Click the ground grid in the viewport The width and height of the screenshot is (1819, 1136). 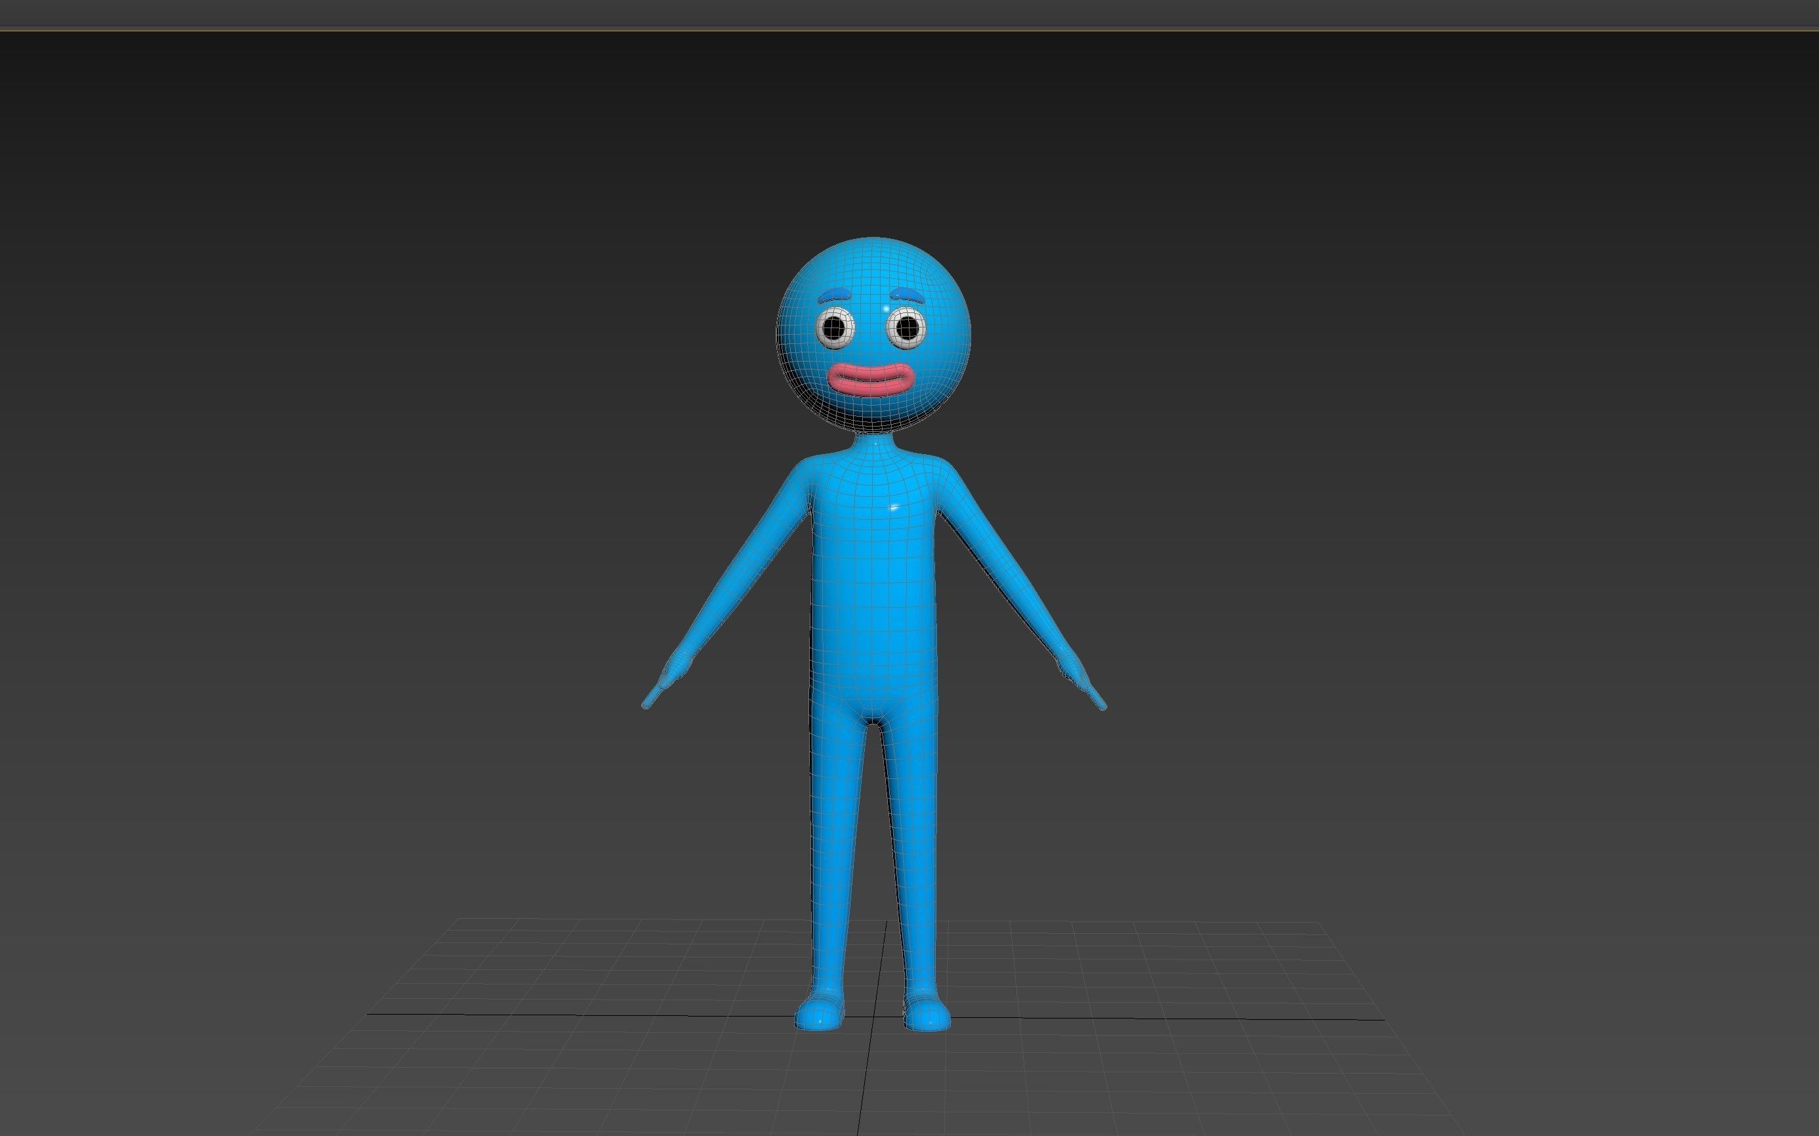tap(601, 1015)
